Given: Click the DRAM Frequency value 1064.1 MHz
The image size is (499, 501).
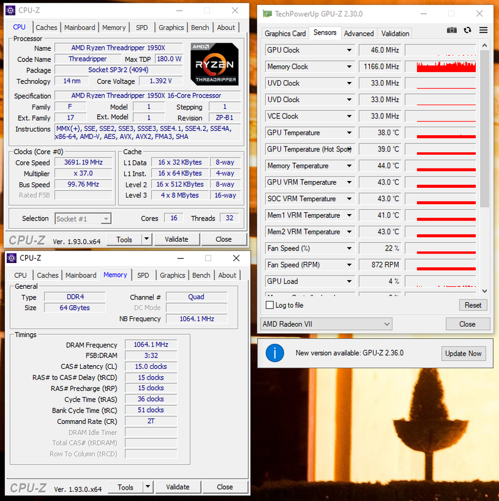Looking at the screenshot, I should (x=150, y=344).
